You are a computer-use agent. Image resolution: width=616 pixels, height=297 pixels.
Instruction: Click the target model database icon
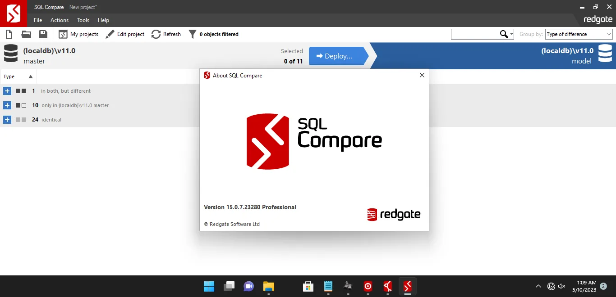(x=605, y=53)
